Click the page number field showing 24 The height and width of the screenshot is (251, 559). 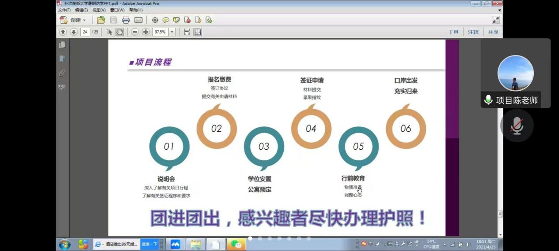[85, 32]
